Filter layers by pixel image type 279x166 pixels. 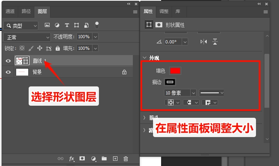(x=47, y=25)
